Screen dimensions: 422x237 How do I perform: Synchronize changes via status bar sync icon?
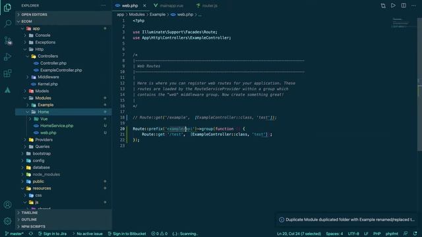(x=31, y=234)
